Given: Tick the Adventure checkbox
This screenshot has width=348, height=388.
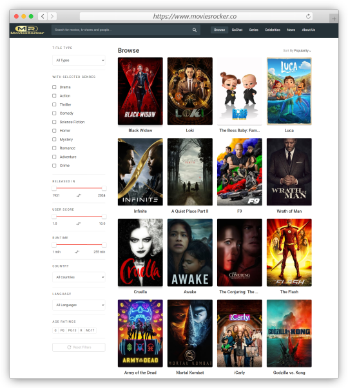Looking at the screenshot, I should click(x=54, y=157).
